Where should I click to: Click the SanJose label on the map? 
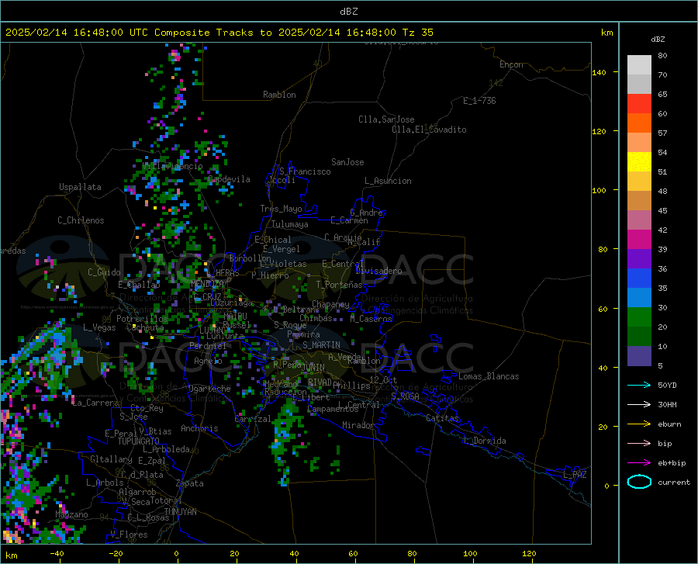coord(347,162)
